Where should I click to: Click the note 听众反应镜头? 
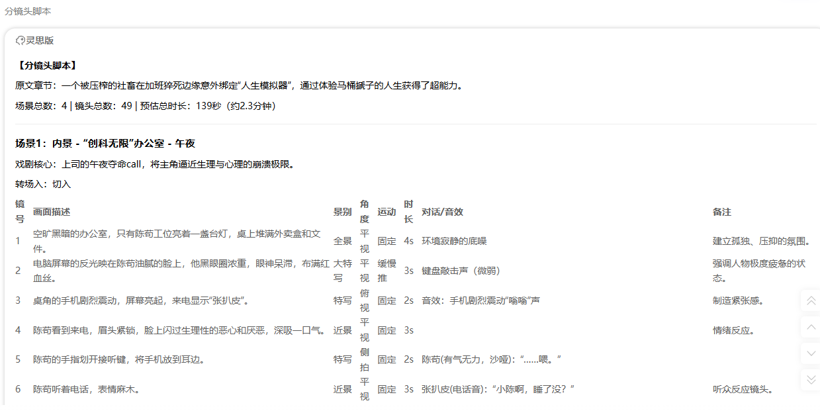pyautogui.click(x=743, y=389)
